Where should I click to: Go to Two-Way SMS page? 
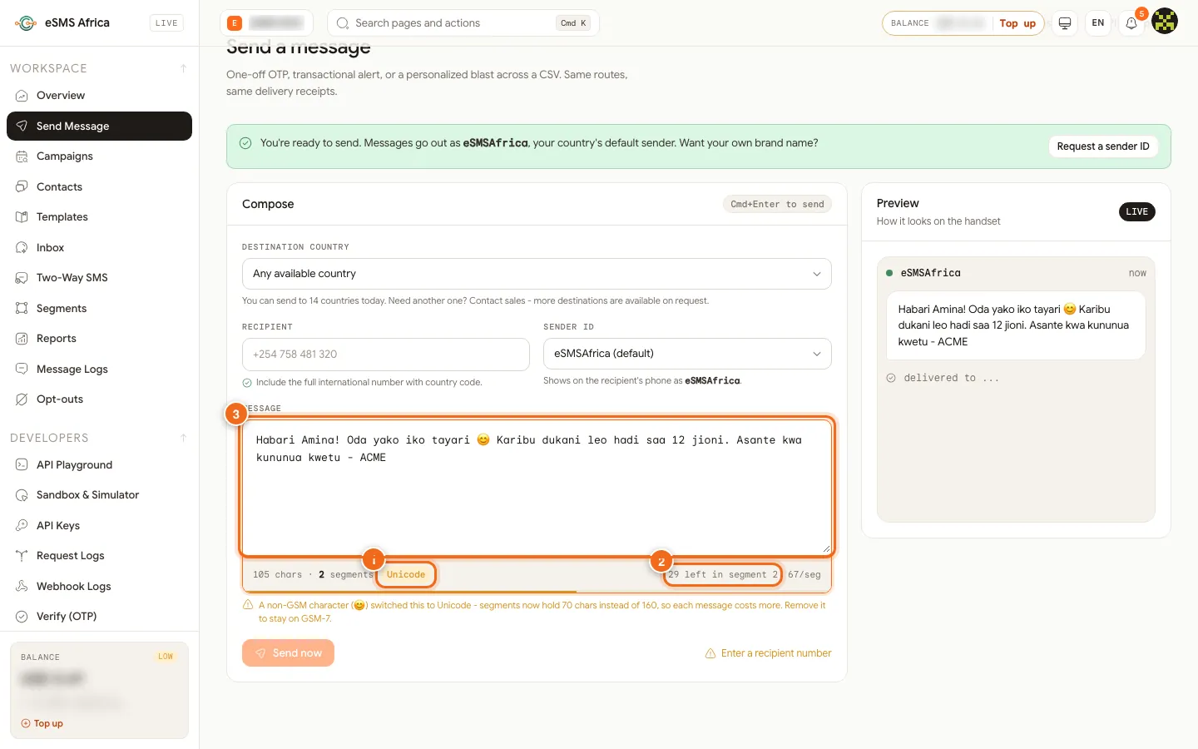[x=99, y=278]
